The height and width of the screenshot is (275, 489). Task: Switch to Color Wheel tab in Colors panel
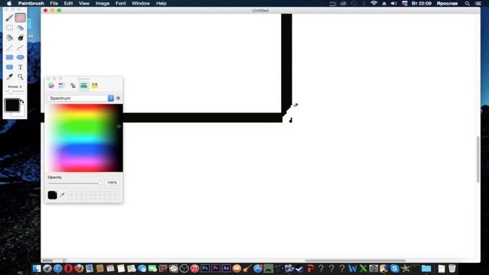point(51,86)
